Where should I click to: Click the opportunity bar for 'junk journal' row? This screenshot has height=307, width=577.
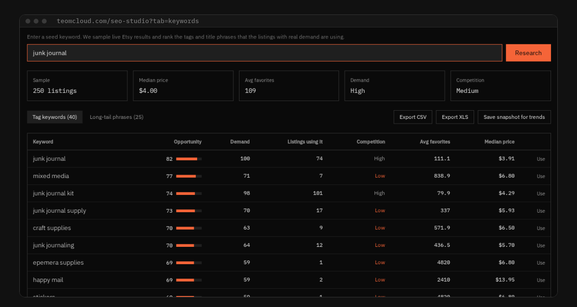189,159
